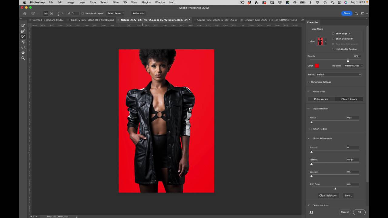Click the Select Subject button
The height and width of the screenshot is (218, 388).
tap(115, 13)
